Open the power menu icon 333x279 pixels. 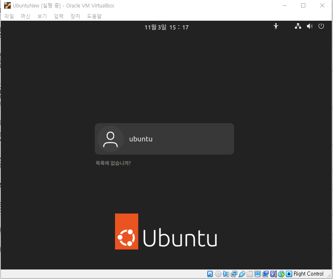pyautogui.click(x=321, y=26)
